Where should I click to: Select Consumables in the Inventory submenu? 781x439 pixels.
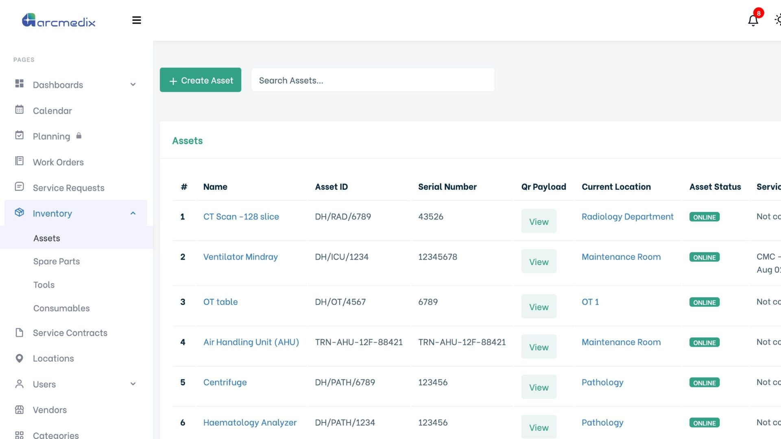[61, 308]
